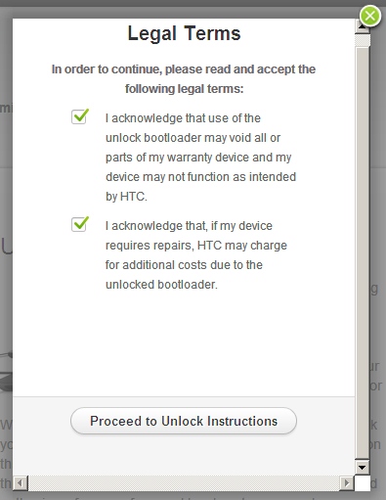Click the vertical scrollbar down arrow
The image size is (386, 500).
click(x=362, y=468)
